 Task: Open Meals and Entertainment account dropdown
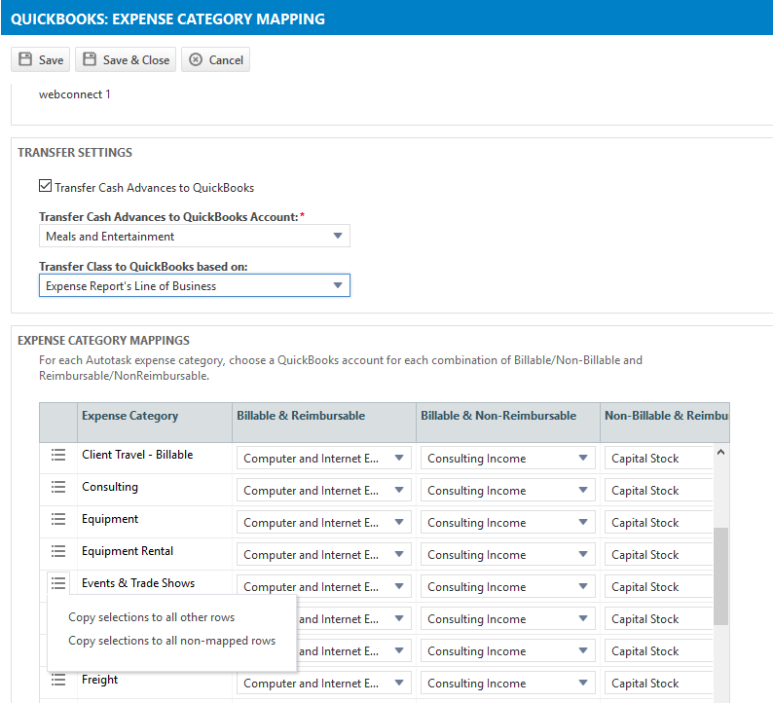pos(195,237)
